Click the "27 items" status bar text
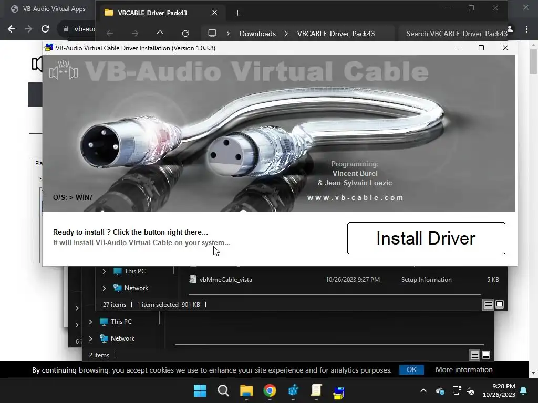The image size is (538, 403). tap(114, 305)
